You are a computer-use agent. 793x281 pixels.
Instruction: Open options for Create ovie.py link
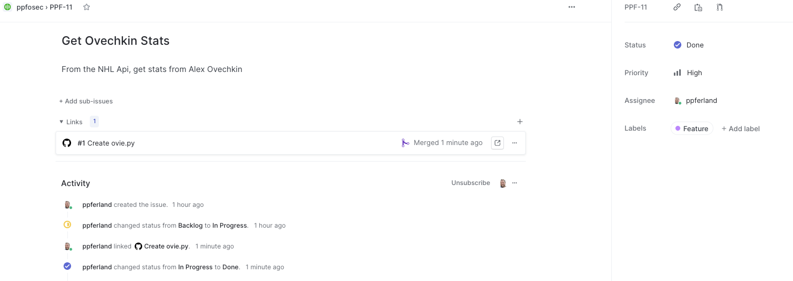[515, 143]
